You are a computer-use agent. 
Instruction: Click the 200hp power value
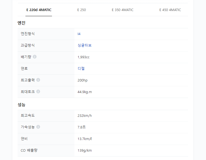83,80
